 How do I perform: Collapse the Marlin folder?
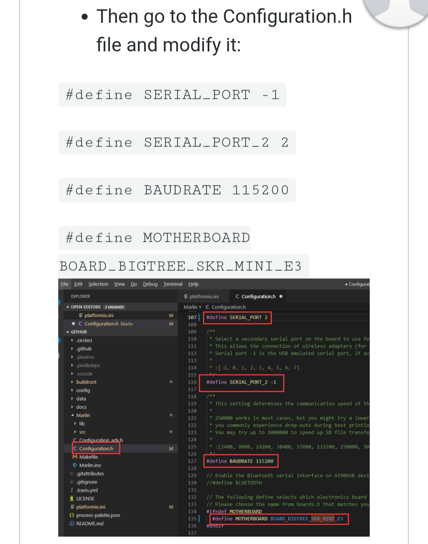72,416
